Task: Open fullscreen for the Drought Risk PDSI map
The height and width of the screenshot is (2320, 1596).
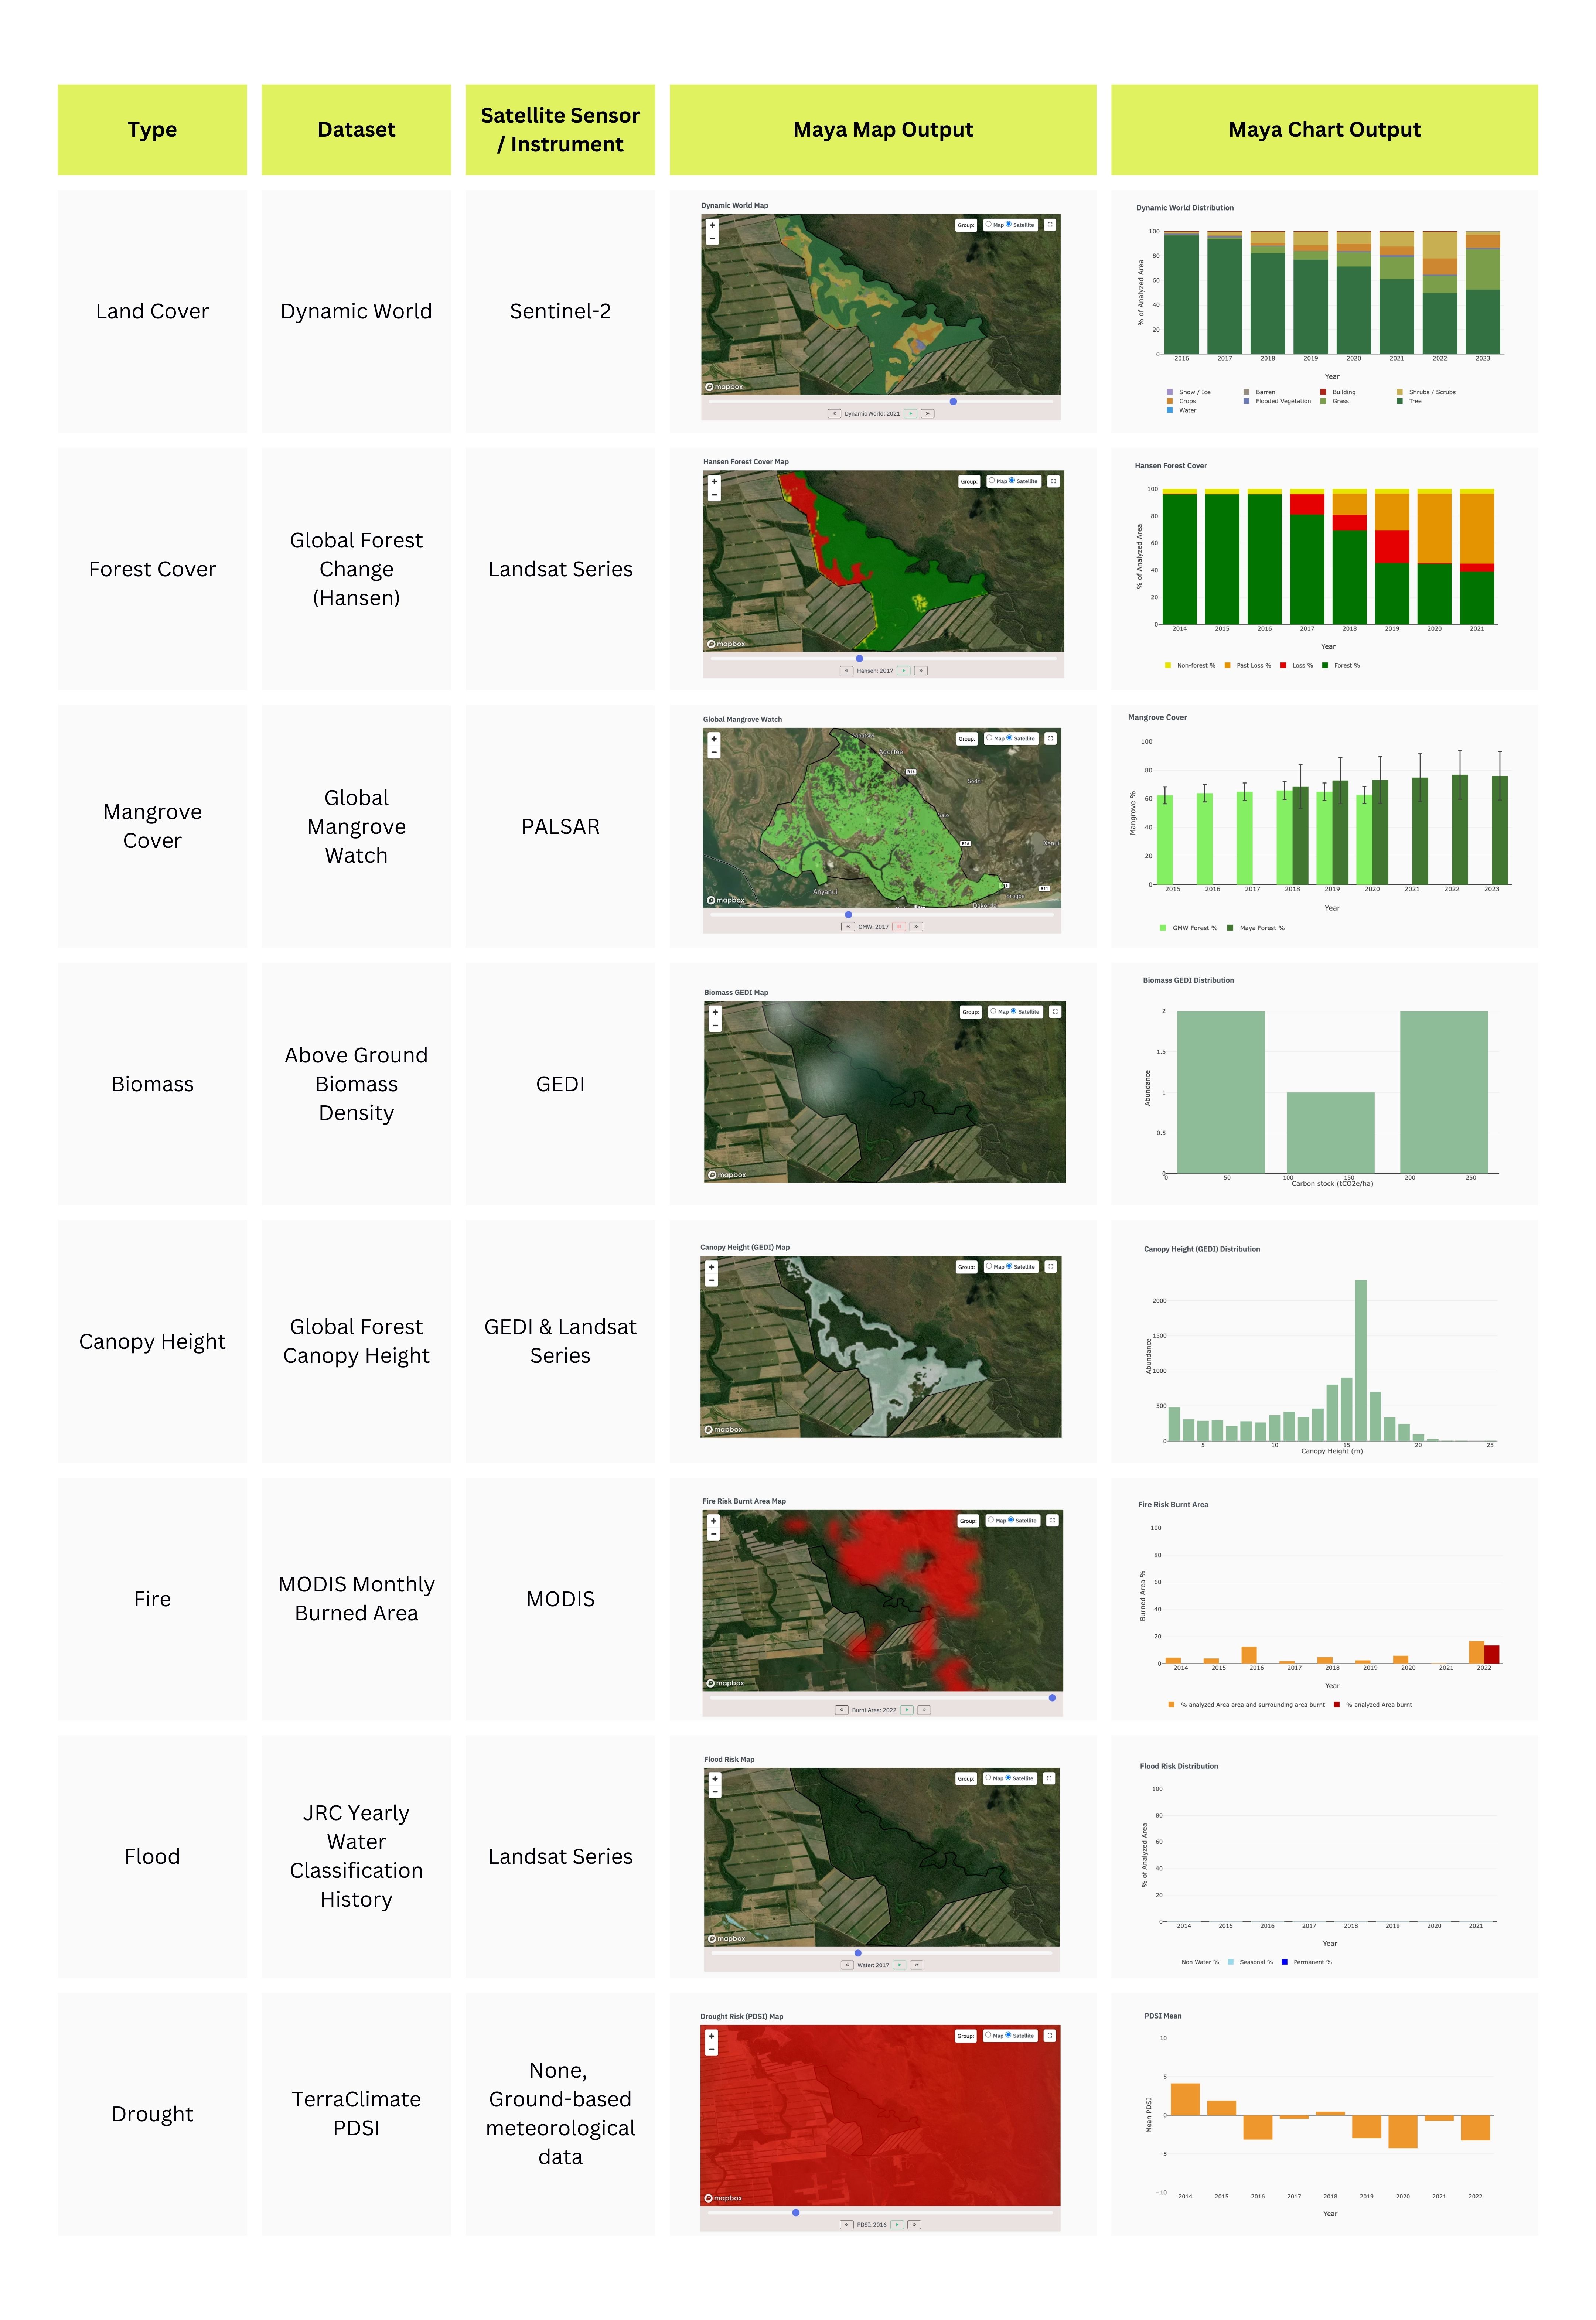Action: pyautogui.click(x=1050, y=2035)
